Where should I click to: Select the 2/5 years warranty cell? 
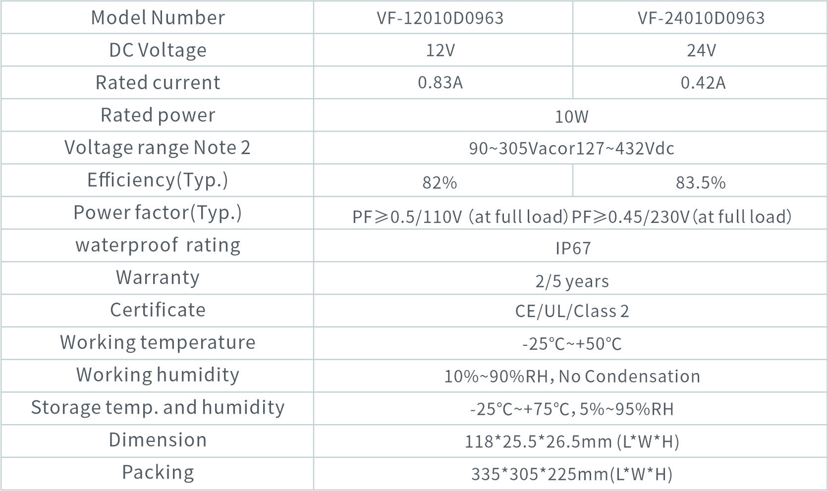coord(572,281)
